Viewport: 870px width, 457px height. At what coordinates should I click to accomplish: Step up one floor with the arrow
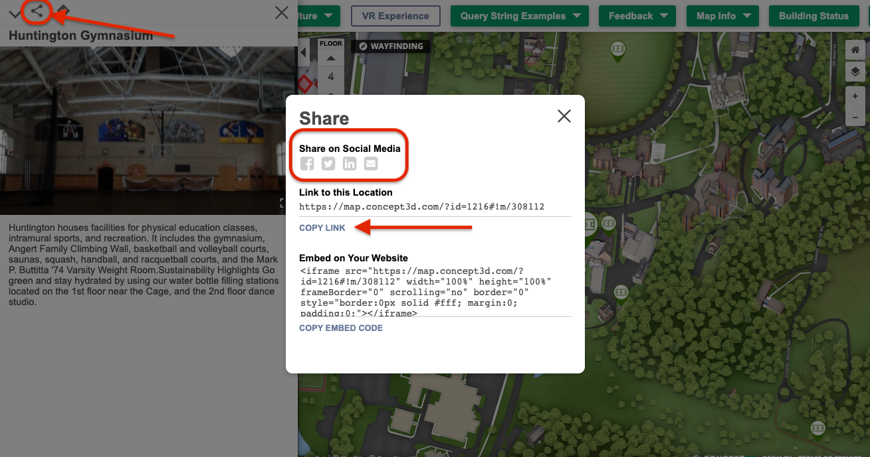tap(331, 58)
